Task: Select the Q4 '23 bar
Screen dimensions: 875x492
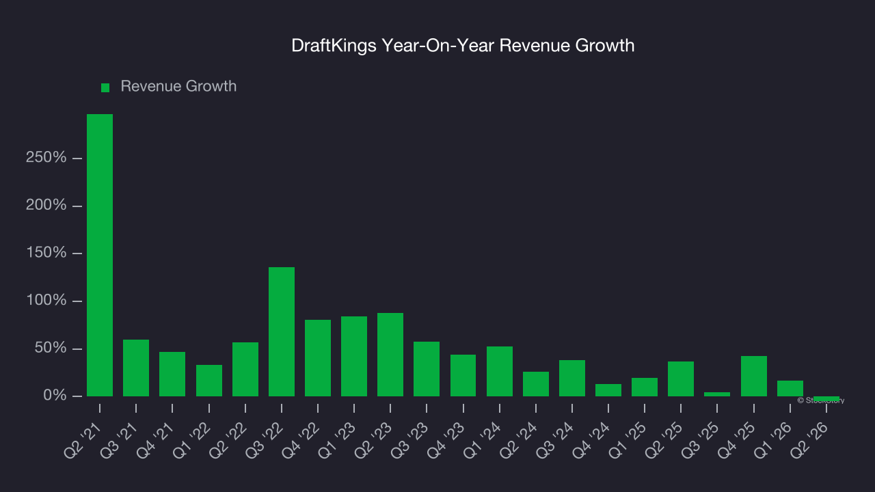Action: click(463, 375)
